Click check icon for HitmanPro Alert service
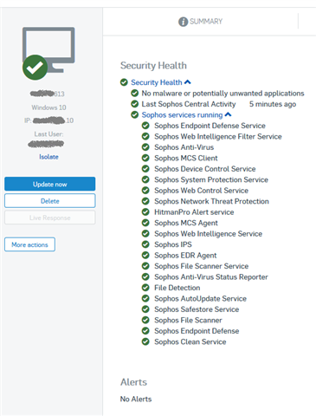 pyautogui.click(x=145, y=211)
